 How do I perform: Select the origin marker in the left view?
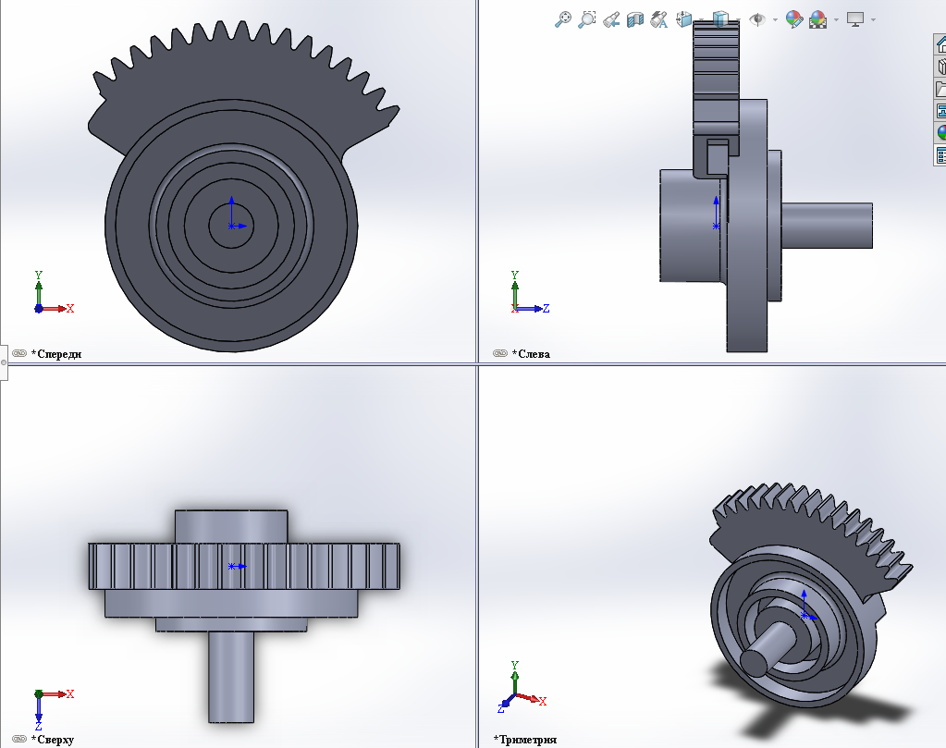coord(716,227)
